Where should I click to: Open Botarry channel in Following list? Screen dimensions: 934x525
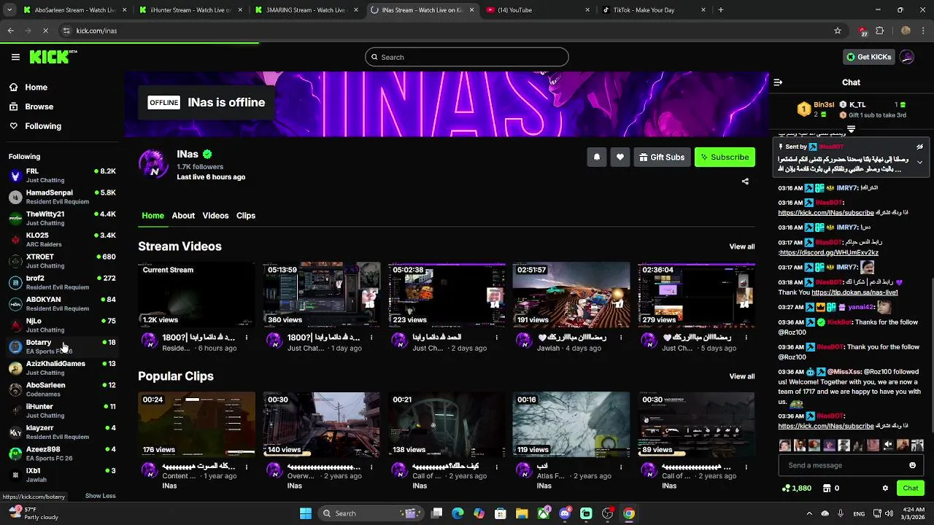62,346
